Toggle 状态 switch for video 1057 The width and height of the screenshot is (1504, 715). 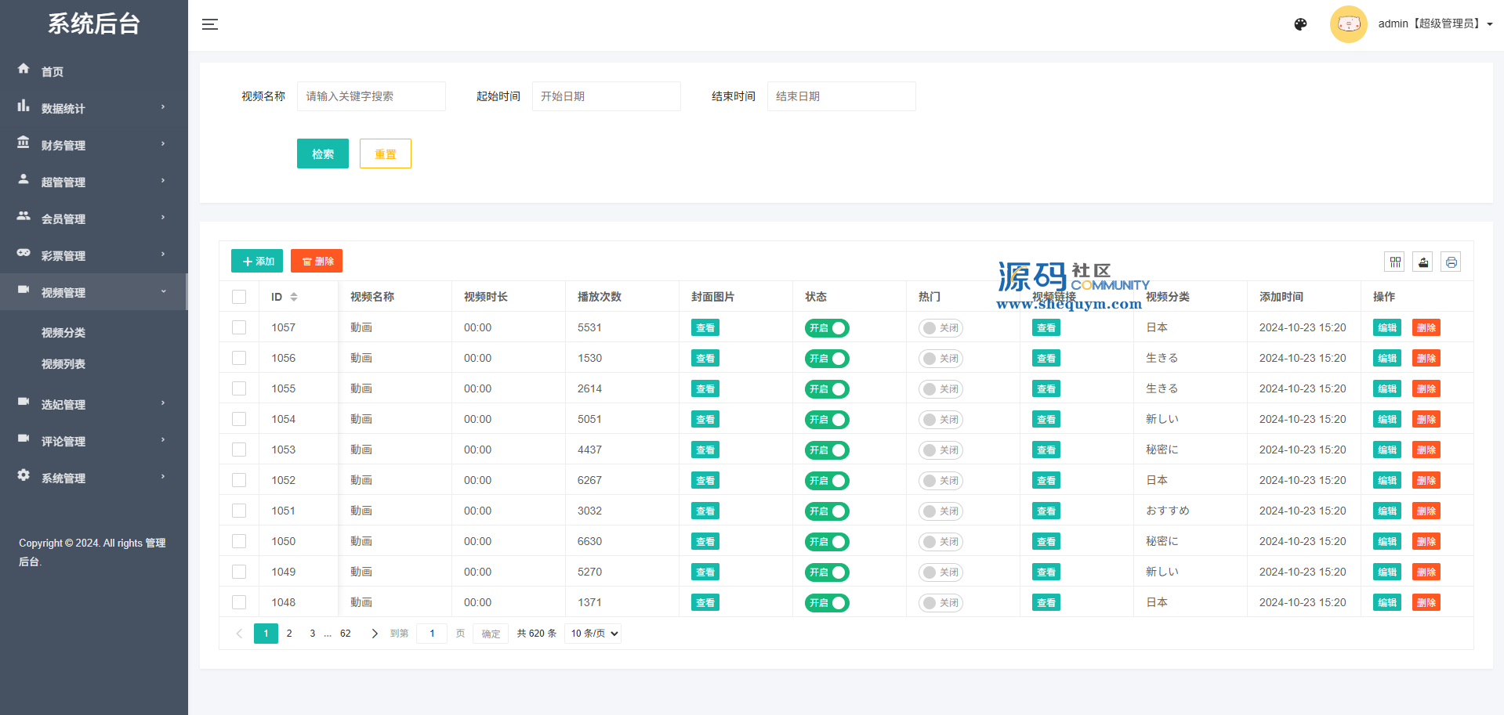click(x=827, y=328)
